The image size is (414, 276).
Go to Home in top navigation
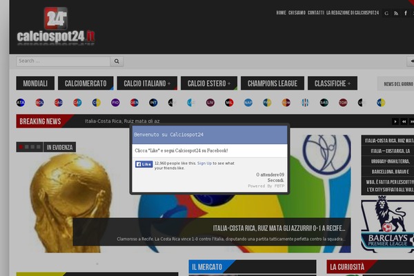pyautogui.click(x=282, y=12)
